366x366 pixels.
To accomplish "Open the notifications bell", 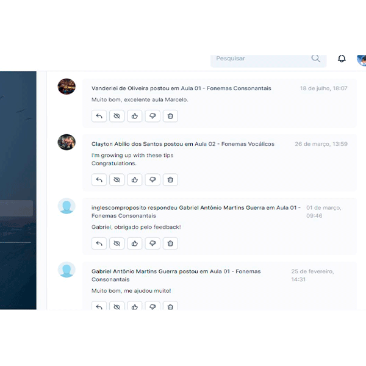I will click(342, 59).
